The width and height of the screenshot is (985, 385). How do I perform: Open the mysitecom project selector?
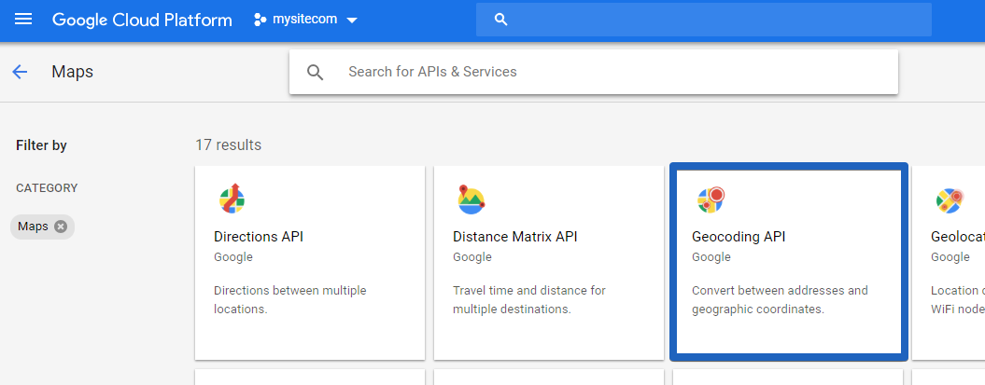(x=306, y=20)
